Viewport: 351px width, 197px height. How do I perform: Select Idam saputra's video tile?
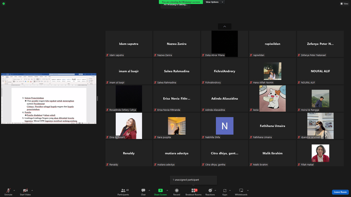[x=129, y=44]
